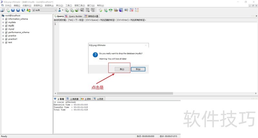The width and height of the screenshot is (258, 138).
Task: Open the 收藏夹(V) menu
Action: pos(27,5)
